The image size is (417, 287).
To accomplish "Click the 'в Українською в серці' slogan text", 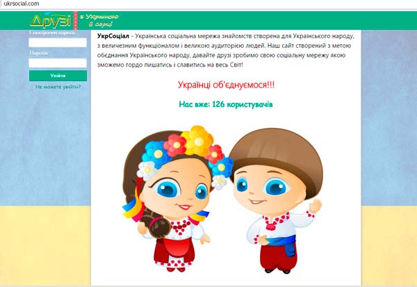I will [99, 20].
